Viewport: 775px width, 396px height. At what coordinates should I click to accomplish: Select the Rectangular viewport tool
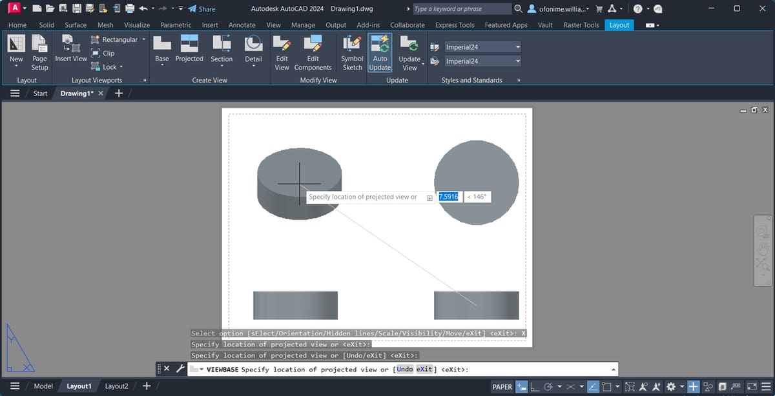[x=114, y=39]
